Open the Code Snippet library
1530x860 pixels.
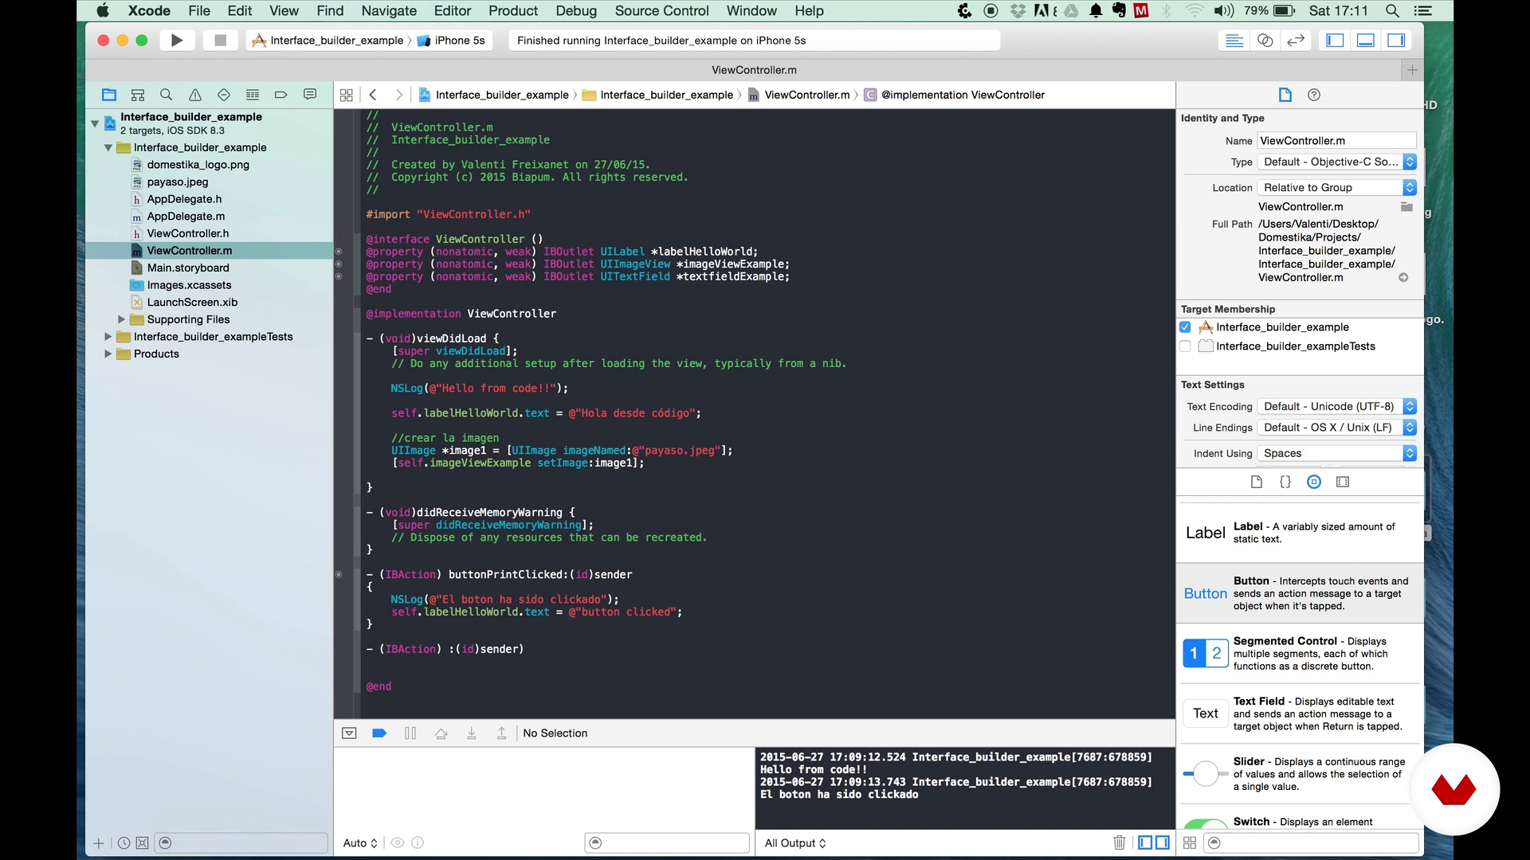point(1285,482)
